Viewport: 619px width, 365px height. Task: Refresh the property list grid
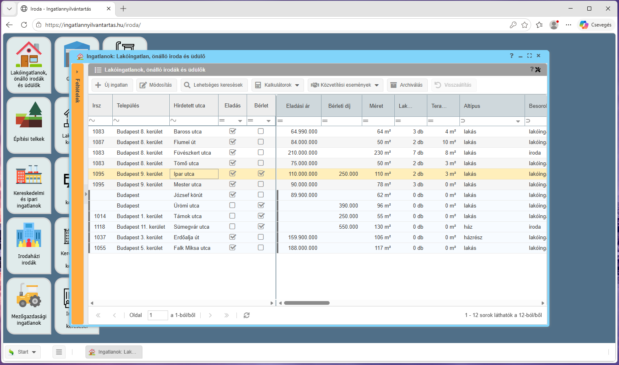pos(247,315)
